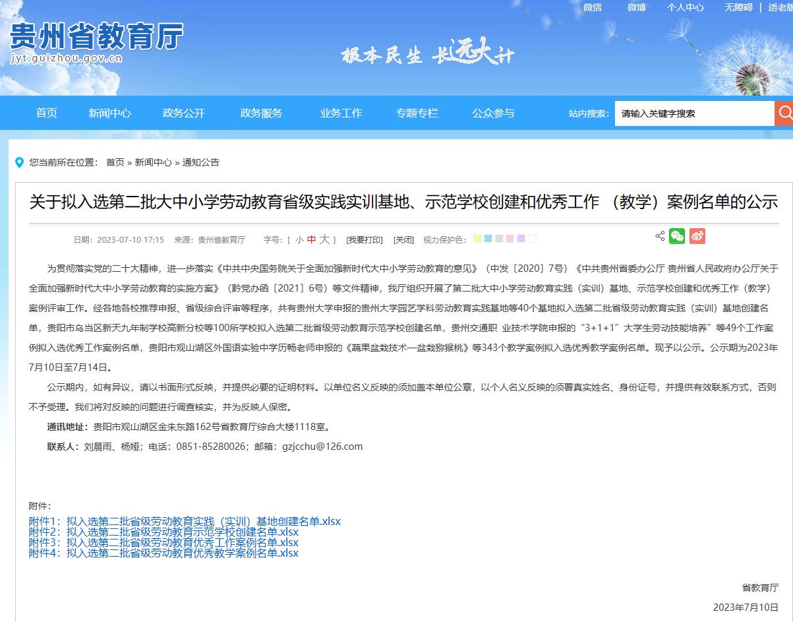Viewport: 793px width, 622px height.
Task: Select gray eye-protection background color
Action: coord(500,239)
